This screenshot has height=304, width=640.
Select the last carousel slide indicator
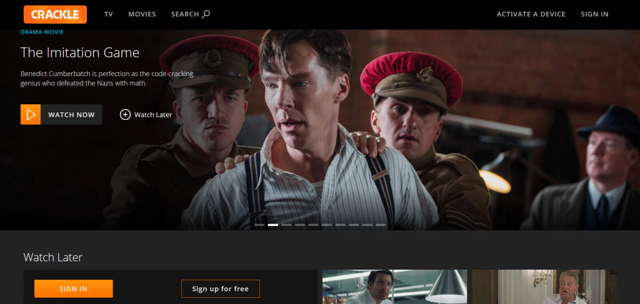381,225
